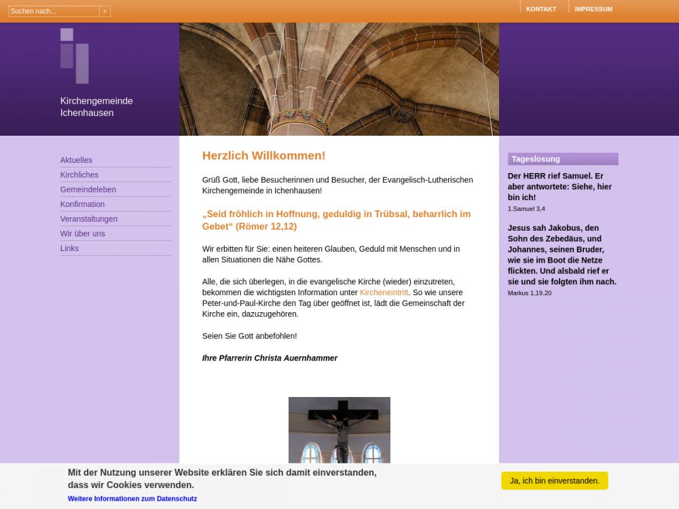This screenshot has height=509, width=679.
Task: Follow the Kircheneintritt link
Action: pos(384,293)
